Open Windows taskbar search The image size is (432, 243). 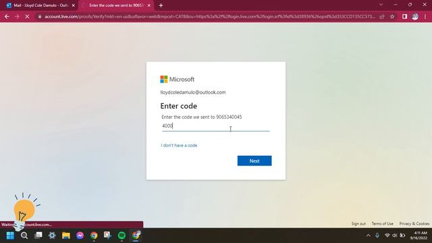point(24,236)
